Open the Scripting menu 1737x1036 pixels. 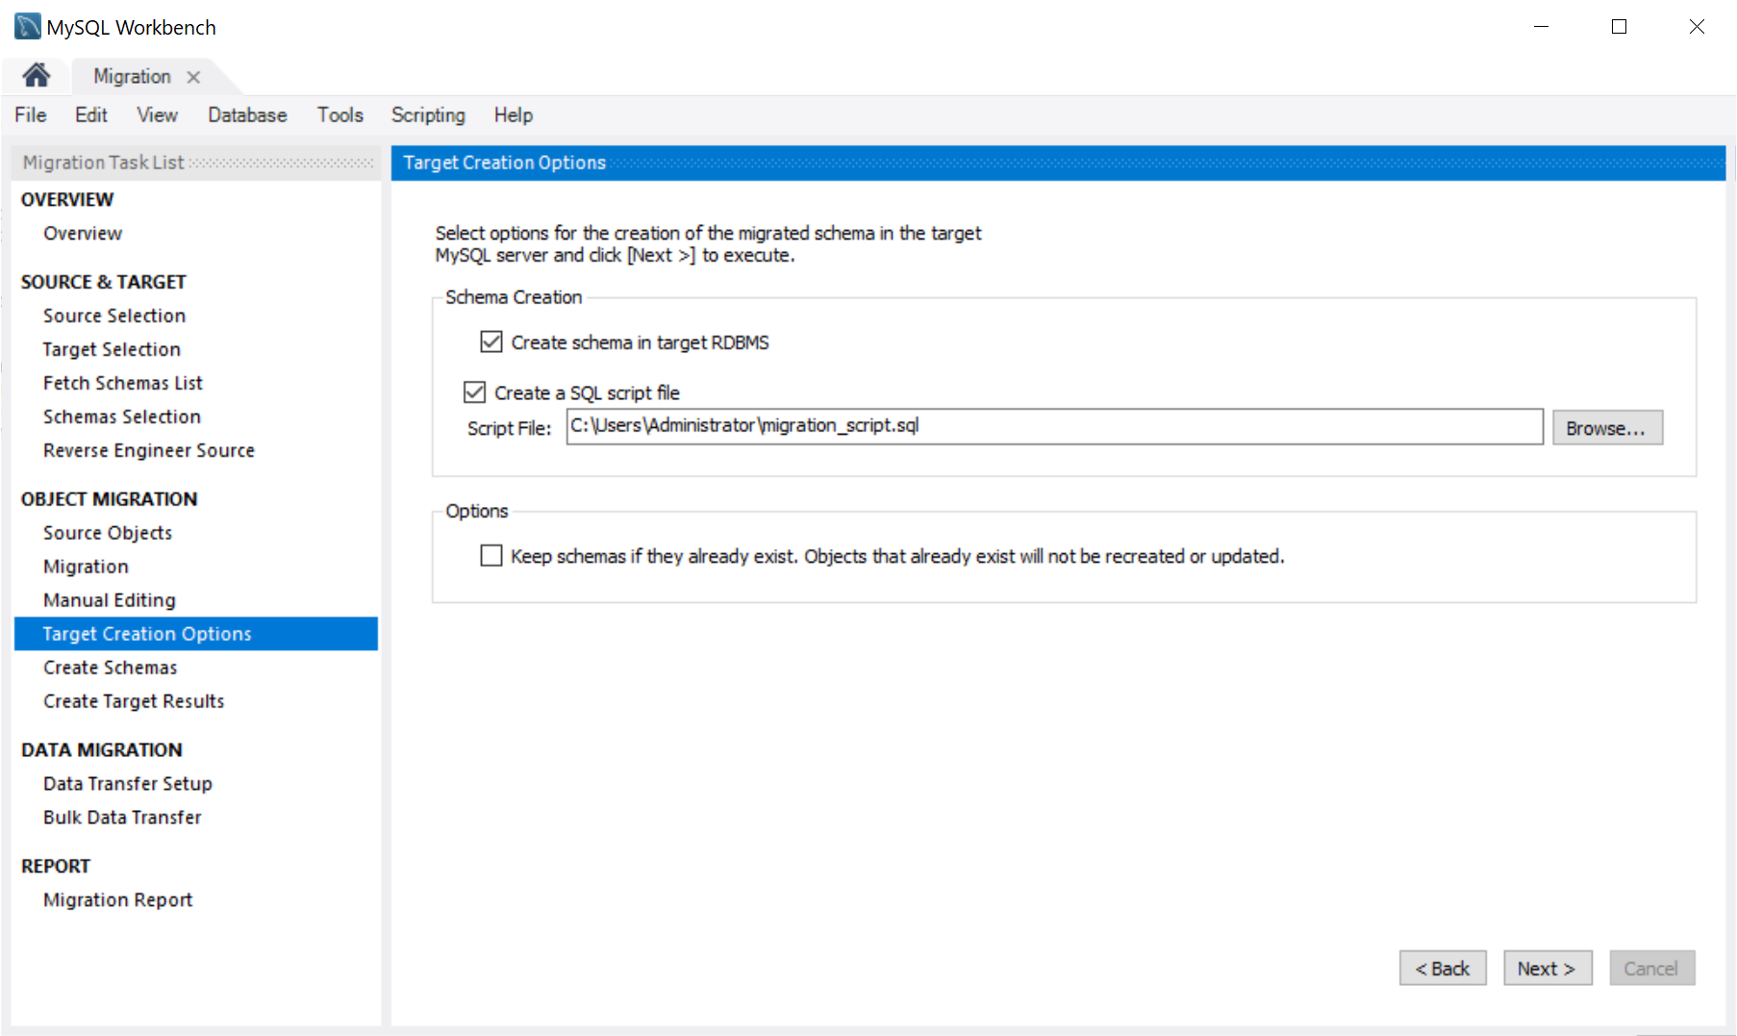(428, 115)
